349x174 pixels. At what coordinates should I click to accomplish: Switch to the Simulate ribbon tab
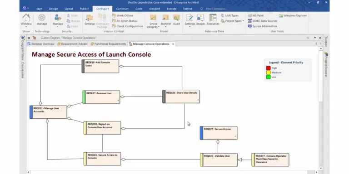pos(155,9)
